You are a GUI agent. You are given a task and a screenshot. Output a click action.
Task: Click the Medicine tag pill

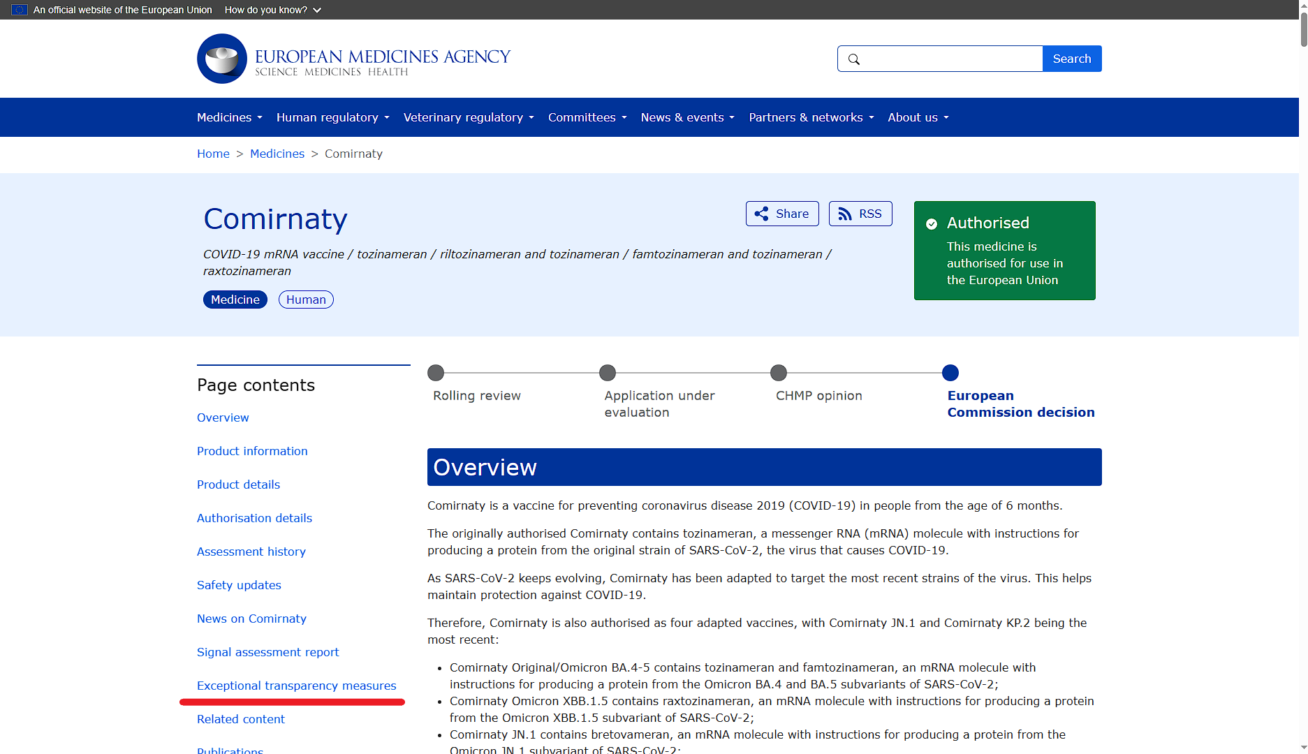(x=235, y=300)
